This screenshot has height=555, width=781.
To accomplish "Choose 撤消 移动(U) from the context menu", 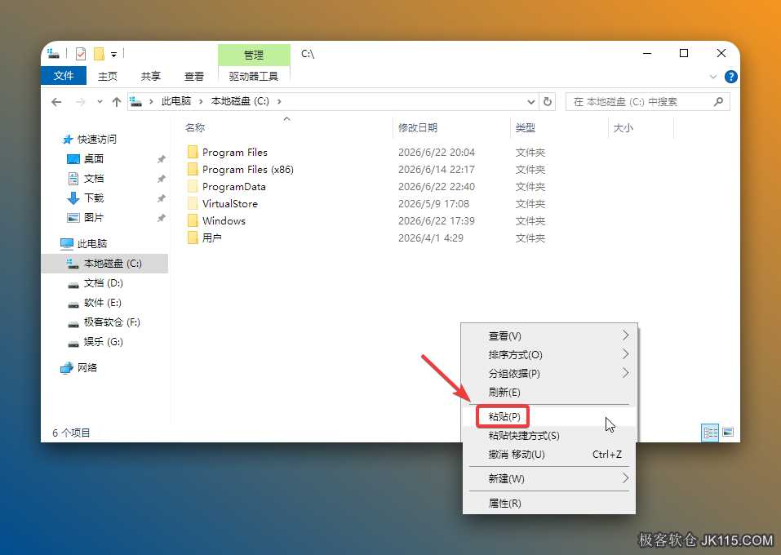I will click(549, 455).
